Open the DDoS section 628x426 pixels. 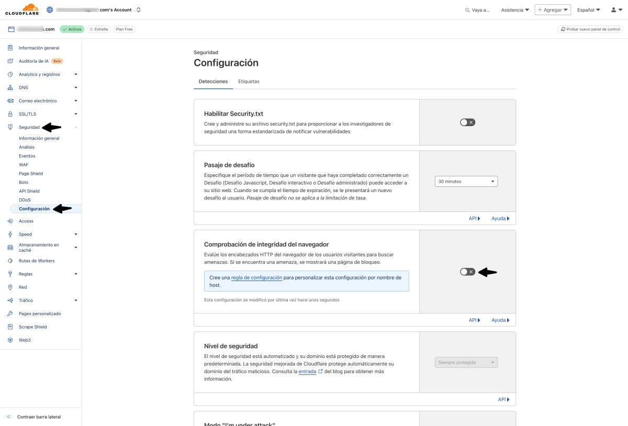pyautogui.click(x=25, y=200)
